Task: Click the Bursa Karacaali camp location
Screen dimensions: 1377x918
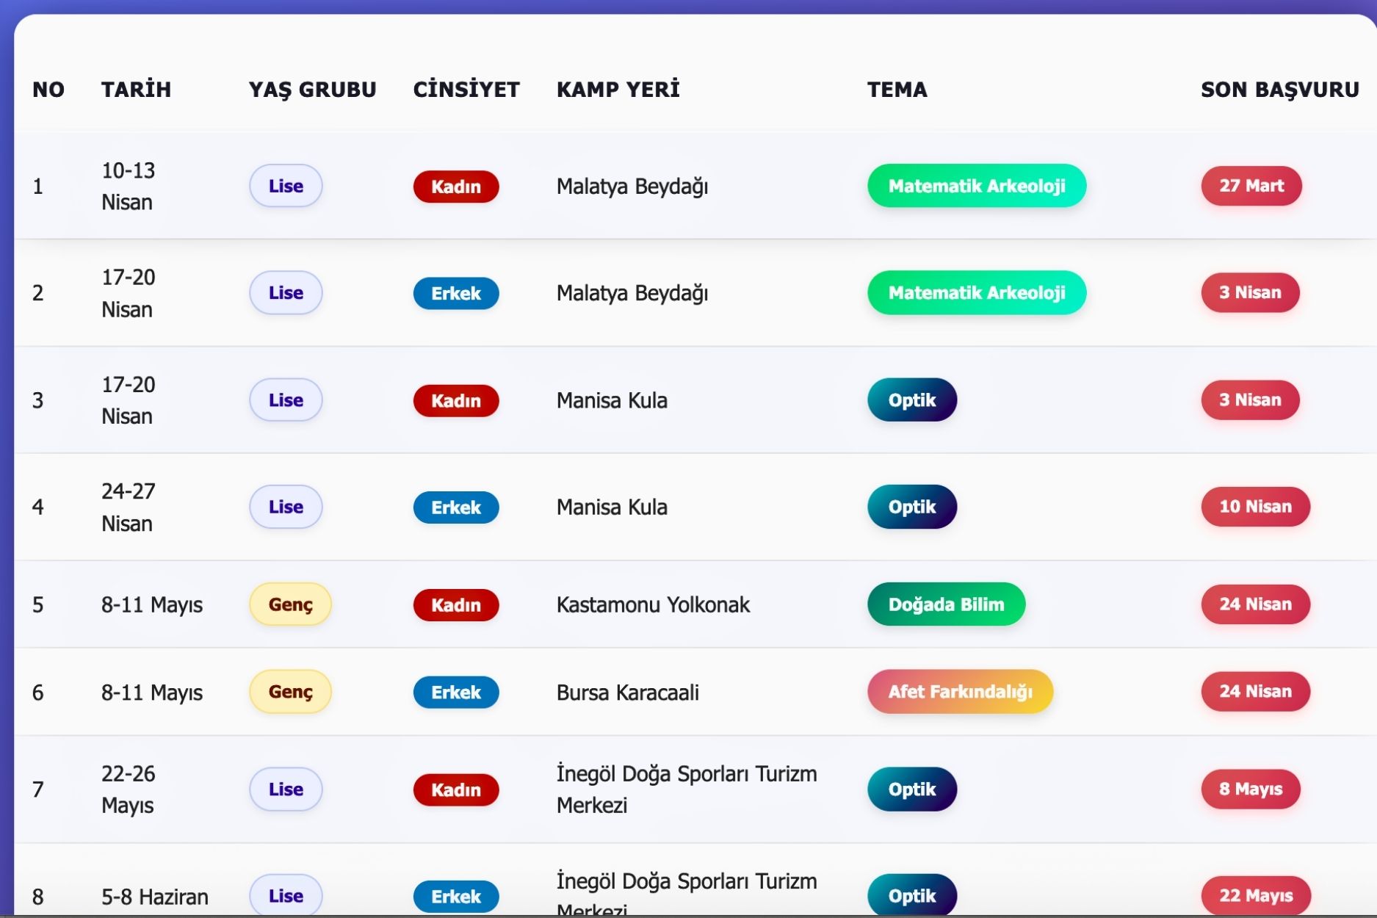Action: [x=627, y=693]
